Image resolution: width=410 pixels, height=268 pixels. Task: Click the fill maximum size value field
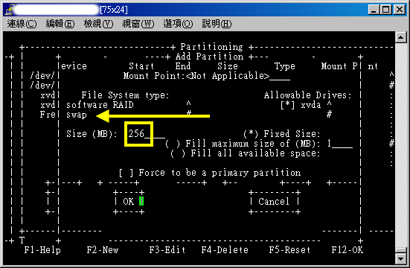click(x=339, y=144)
